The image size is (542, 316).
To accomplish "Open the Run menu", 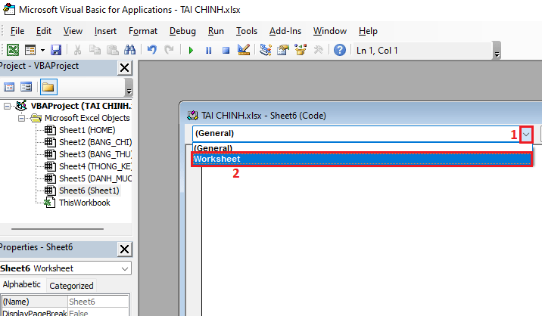I will [216, 31].
